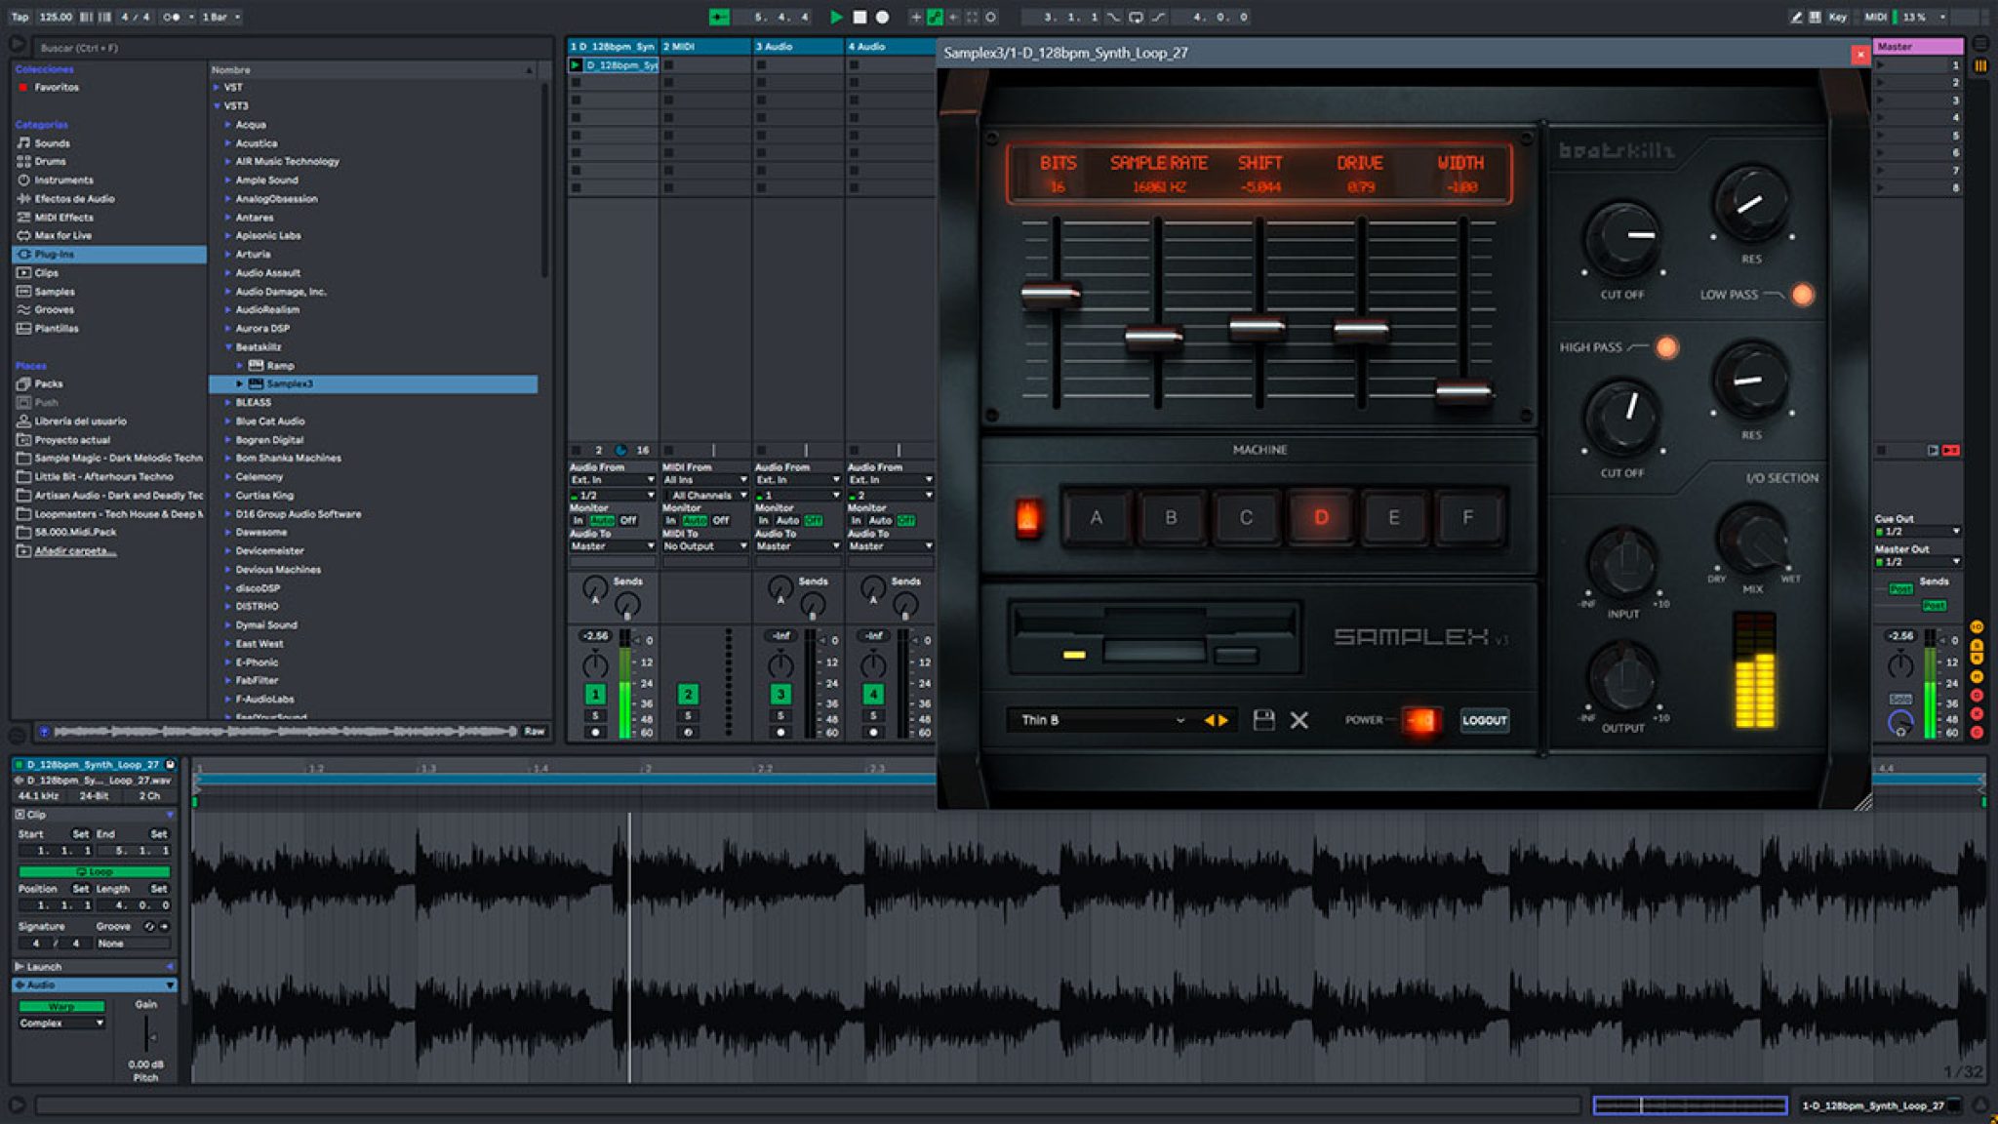Toggle Samplex HIGH PASS filter light

(1666, 346)
